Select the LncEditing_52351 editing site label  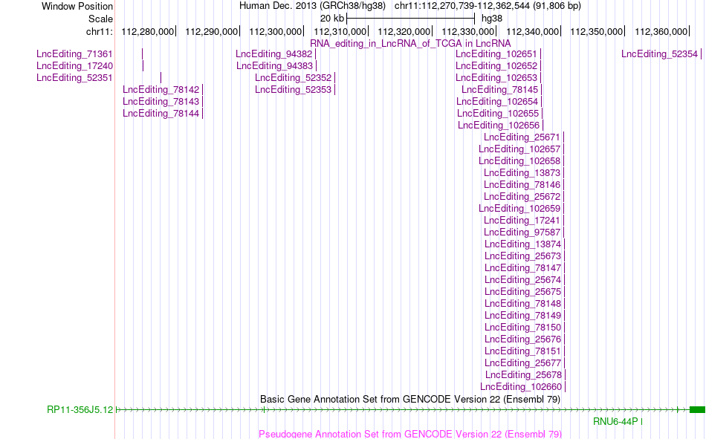(74, 78)
